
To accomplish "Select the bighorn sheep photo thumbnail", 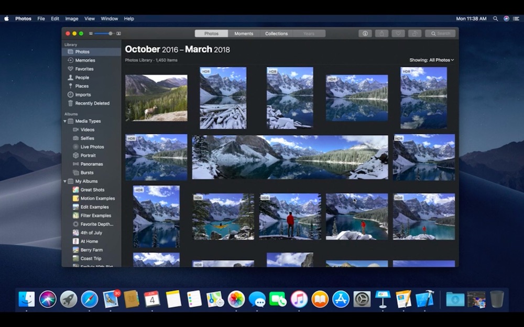I will click(156, 98).
